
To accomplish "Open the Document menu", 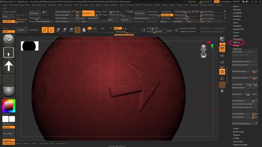I will coord(52,5).
